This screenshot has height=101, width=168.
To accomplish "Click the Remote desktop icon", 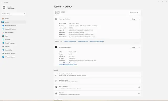I will click(x=56, y=81).
